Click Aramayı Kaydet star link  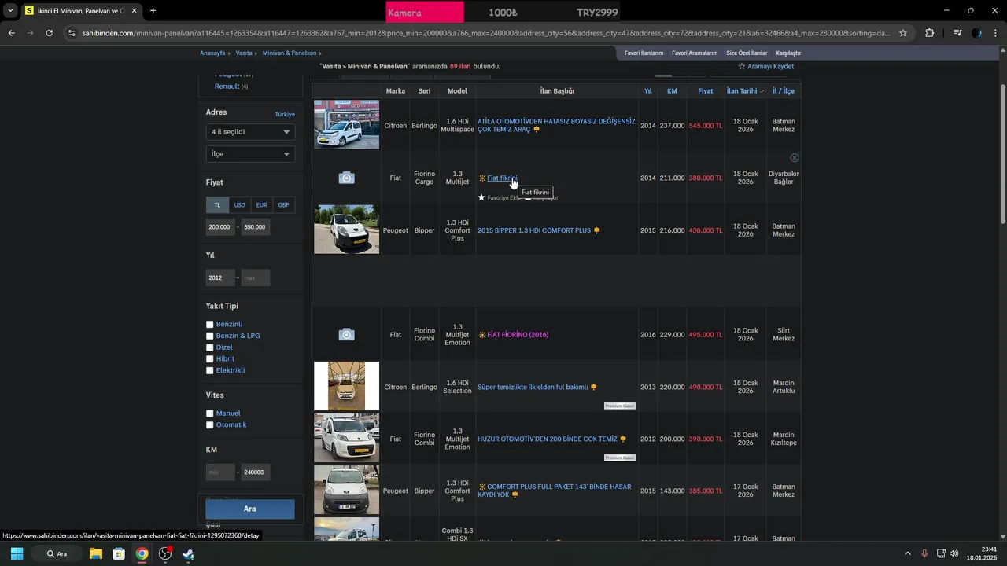tap(765, 67)
